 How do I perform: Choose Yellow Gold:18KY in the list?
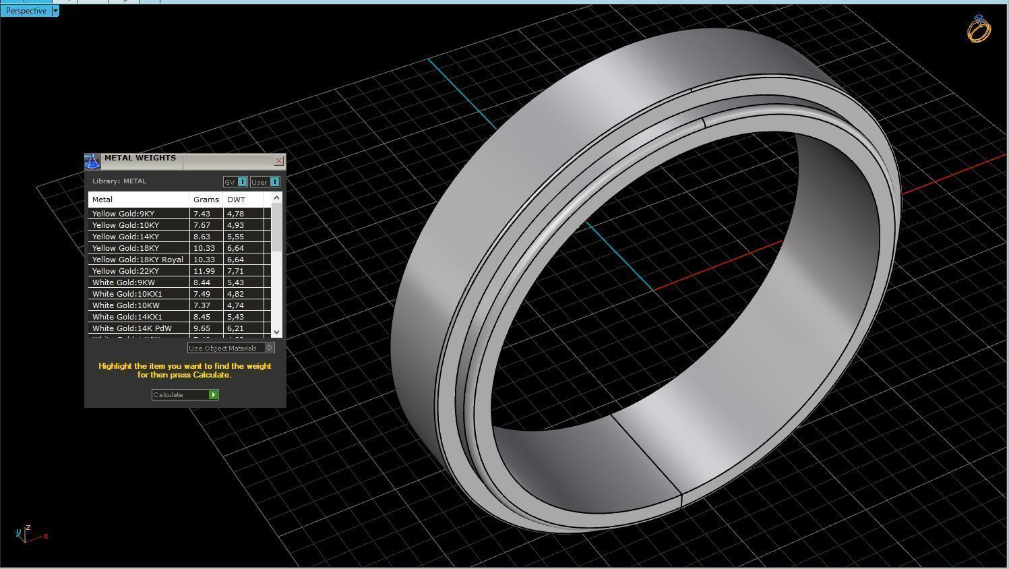[179, 248]
